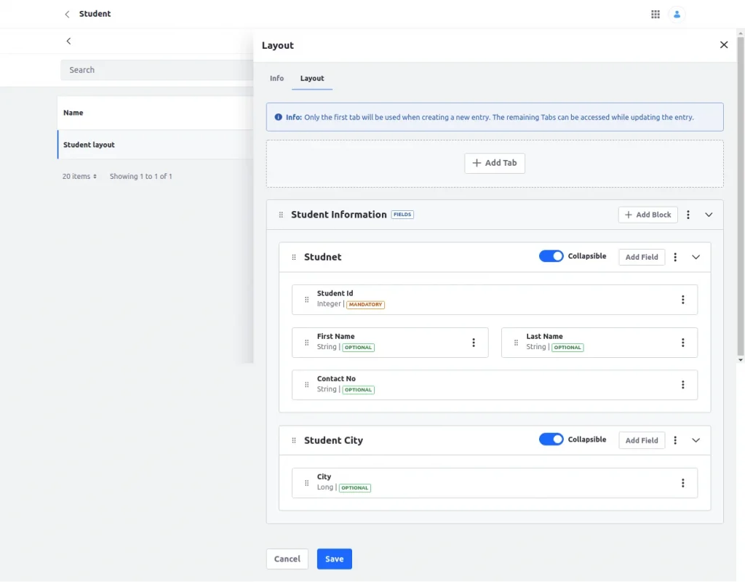Open the apps grid menu icon
Image resolution: width=745 pixels, height=582 pixels.
(656, 15)
